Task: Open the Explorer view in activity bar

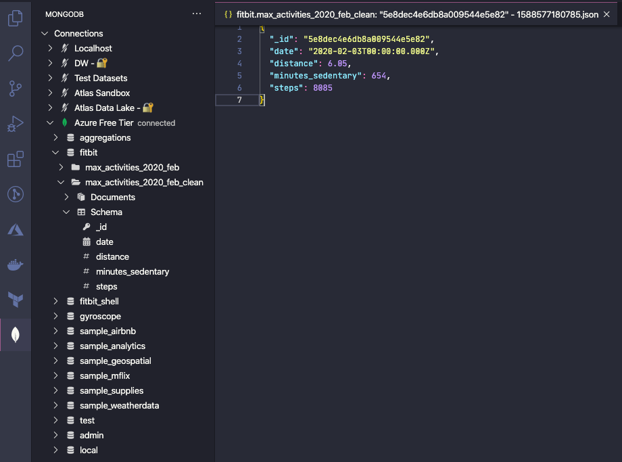Action: click(x=15, y=18)
